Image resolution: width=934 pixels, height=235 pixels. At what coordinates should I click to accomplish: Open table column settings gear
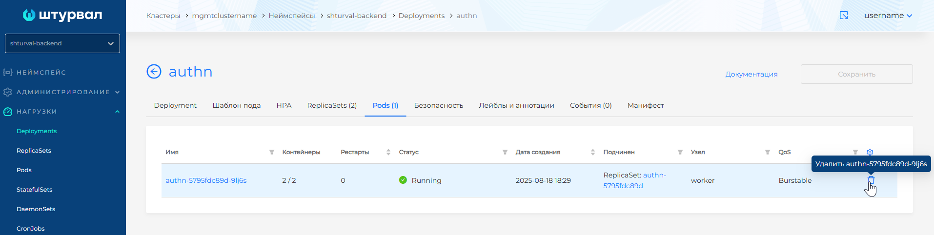[870, 152]
